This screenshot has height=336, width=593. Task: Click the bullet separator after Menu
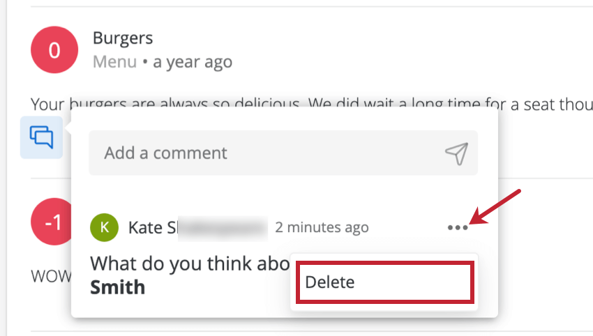[145, 62]
